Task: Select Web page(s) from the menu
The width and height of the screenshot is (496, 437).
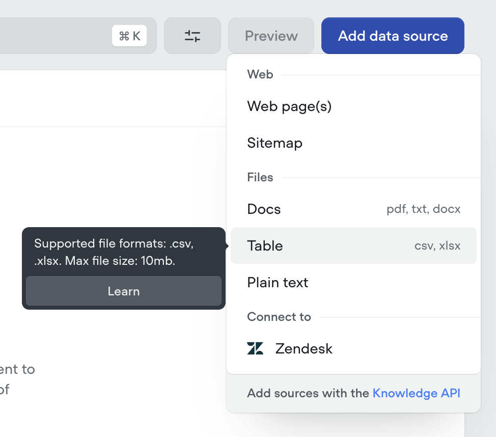Action: (x=289, y=106)
